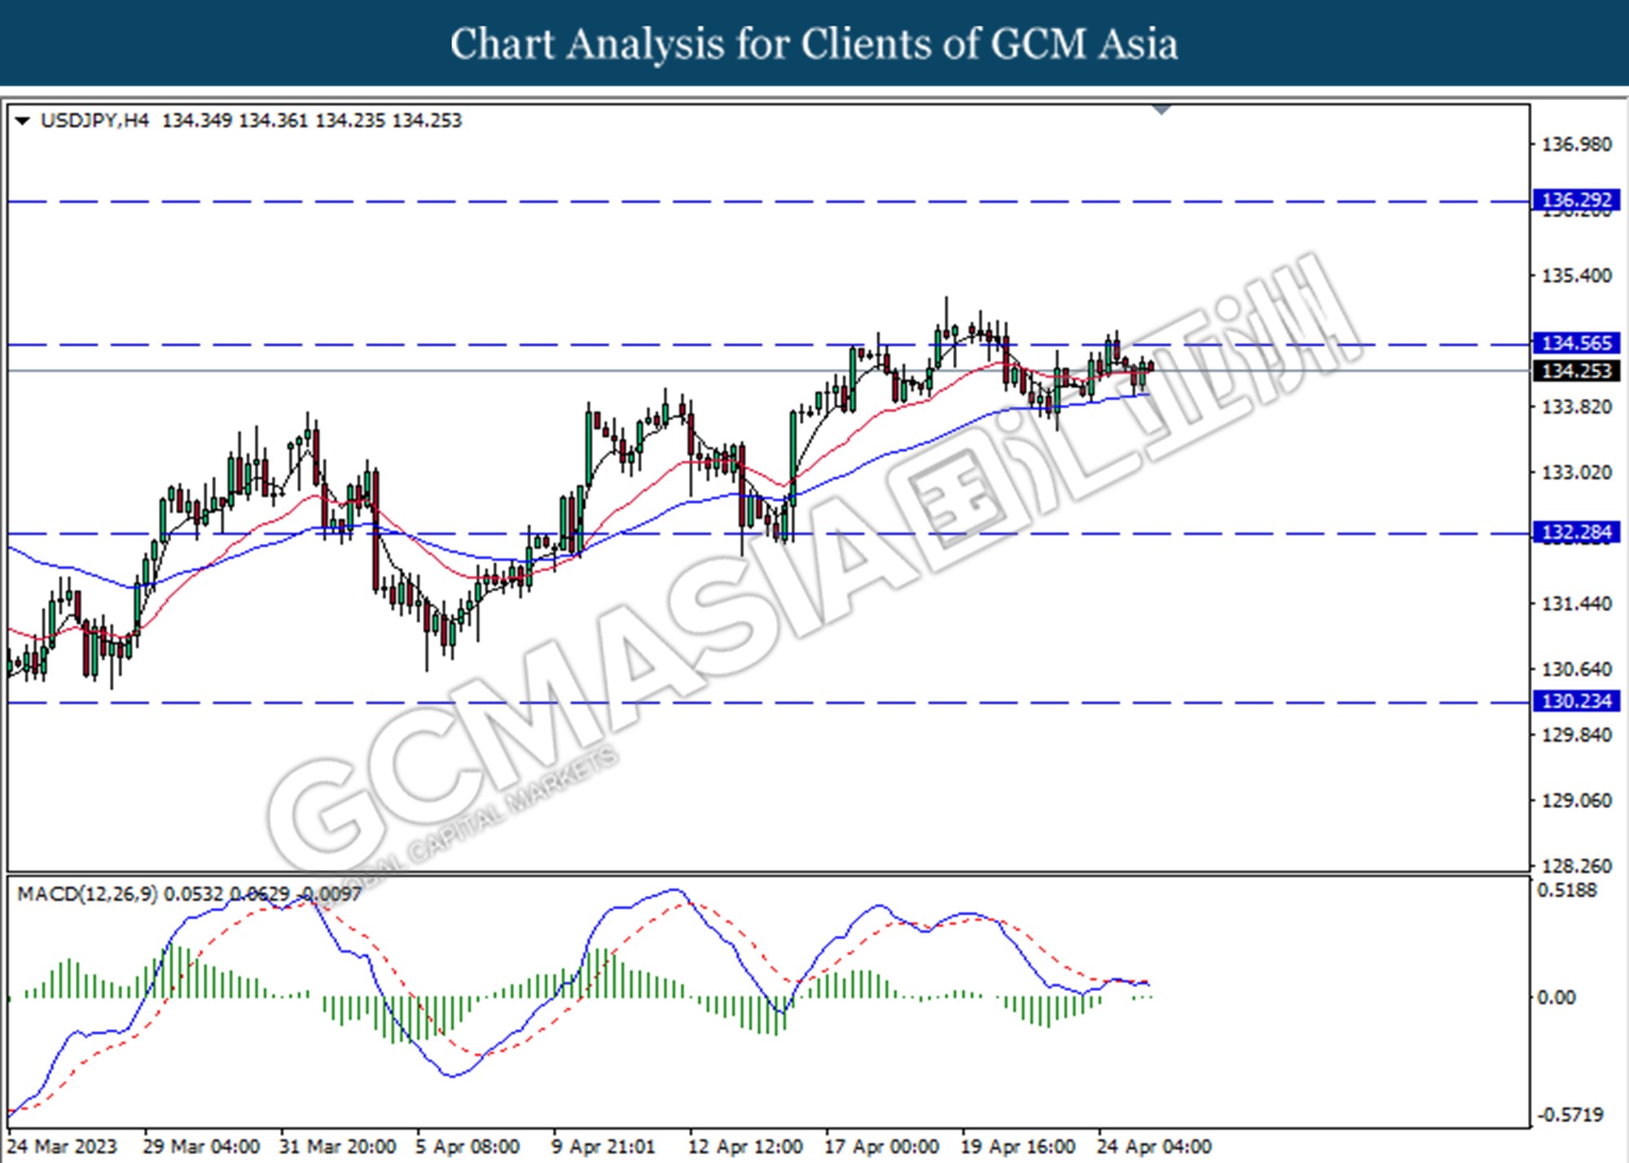Click the 31 Mar 20:00 time label
Screen dimensions: 1629x1163
[x=337, y=1147]
